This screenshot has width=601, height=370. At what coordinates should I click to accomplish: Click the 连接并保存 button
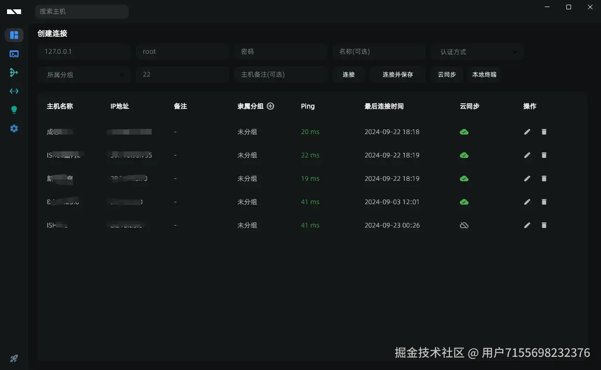tap(398, 75)
